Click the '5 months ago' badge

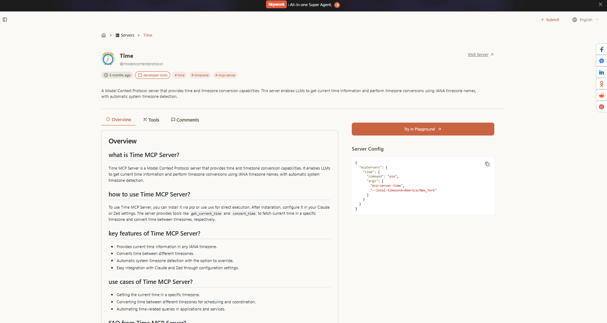tap(117, 75)
